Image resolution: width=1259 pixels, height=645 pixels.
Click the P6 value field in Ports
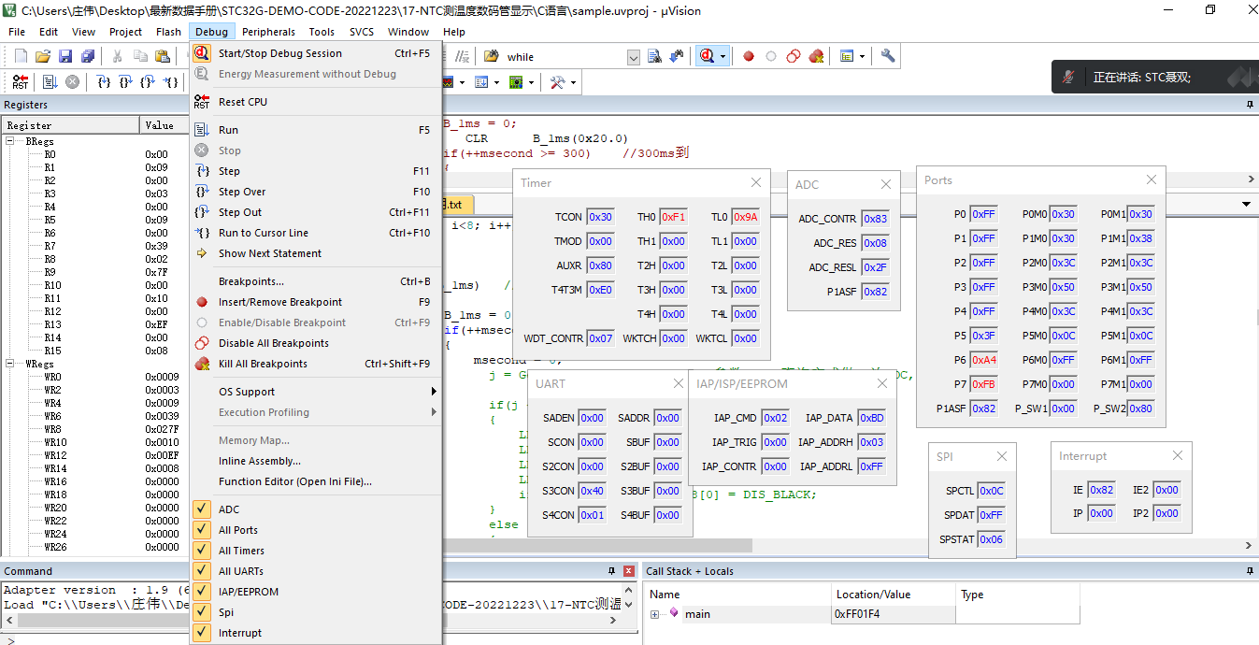pyautogui.click(x=983, y=360)
